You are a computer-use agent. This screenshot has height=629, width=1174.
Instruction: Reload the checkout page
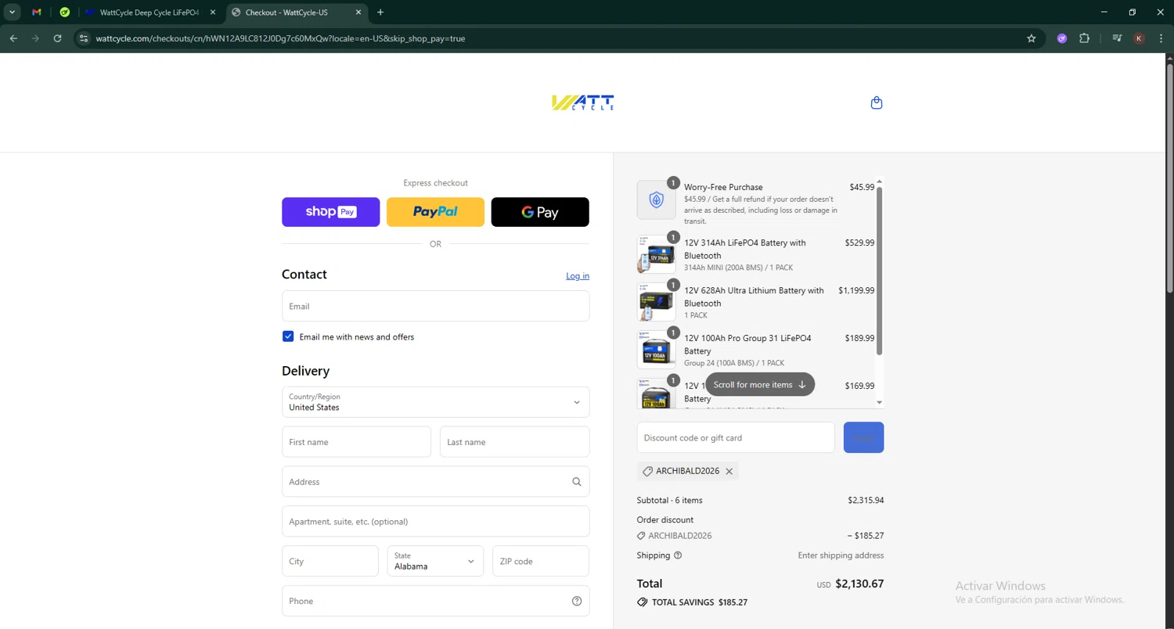57,38
